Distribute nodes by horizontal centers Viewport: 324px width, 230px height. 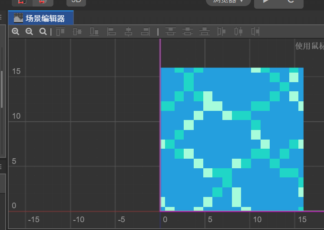[x=238, y=32]
